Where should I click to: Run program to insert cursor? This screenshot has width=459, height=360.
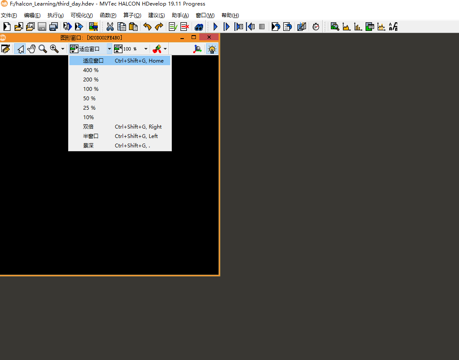(x=227, y=27)
